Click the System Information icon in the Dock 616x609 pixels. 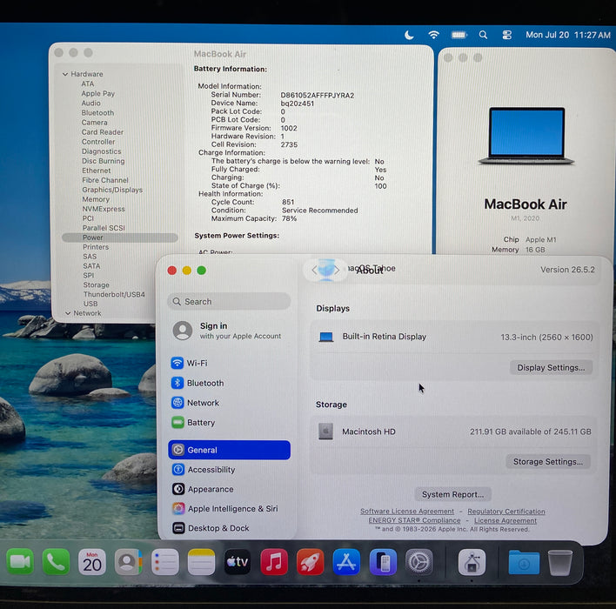click(x=472, y=562)
